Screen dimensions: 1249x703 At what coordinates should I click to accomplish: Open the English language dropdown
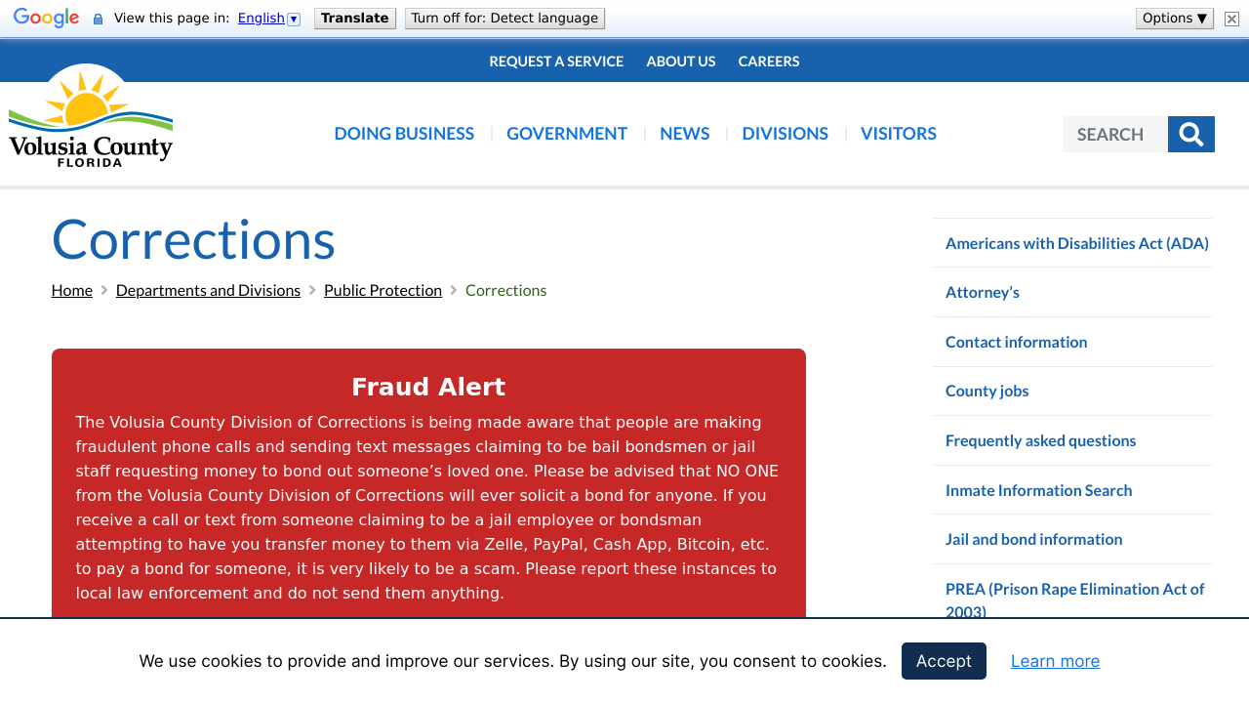click(268, 19)
